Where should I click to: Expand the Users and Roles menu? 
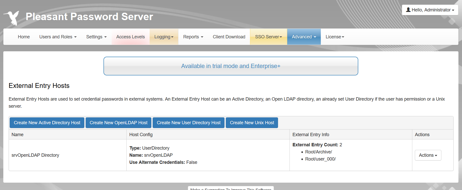tap(58, 37)
